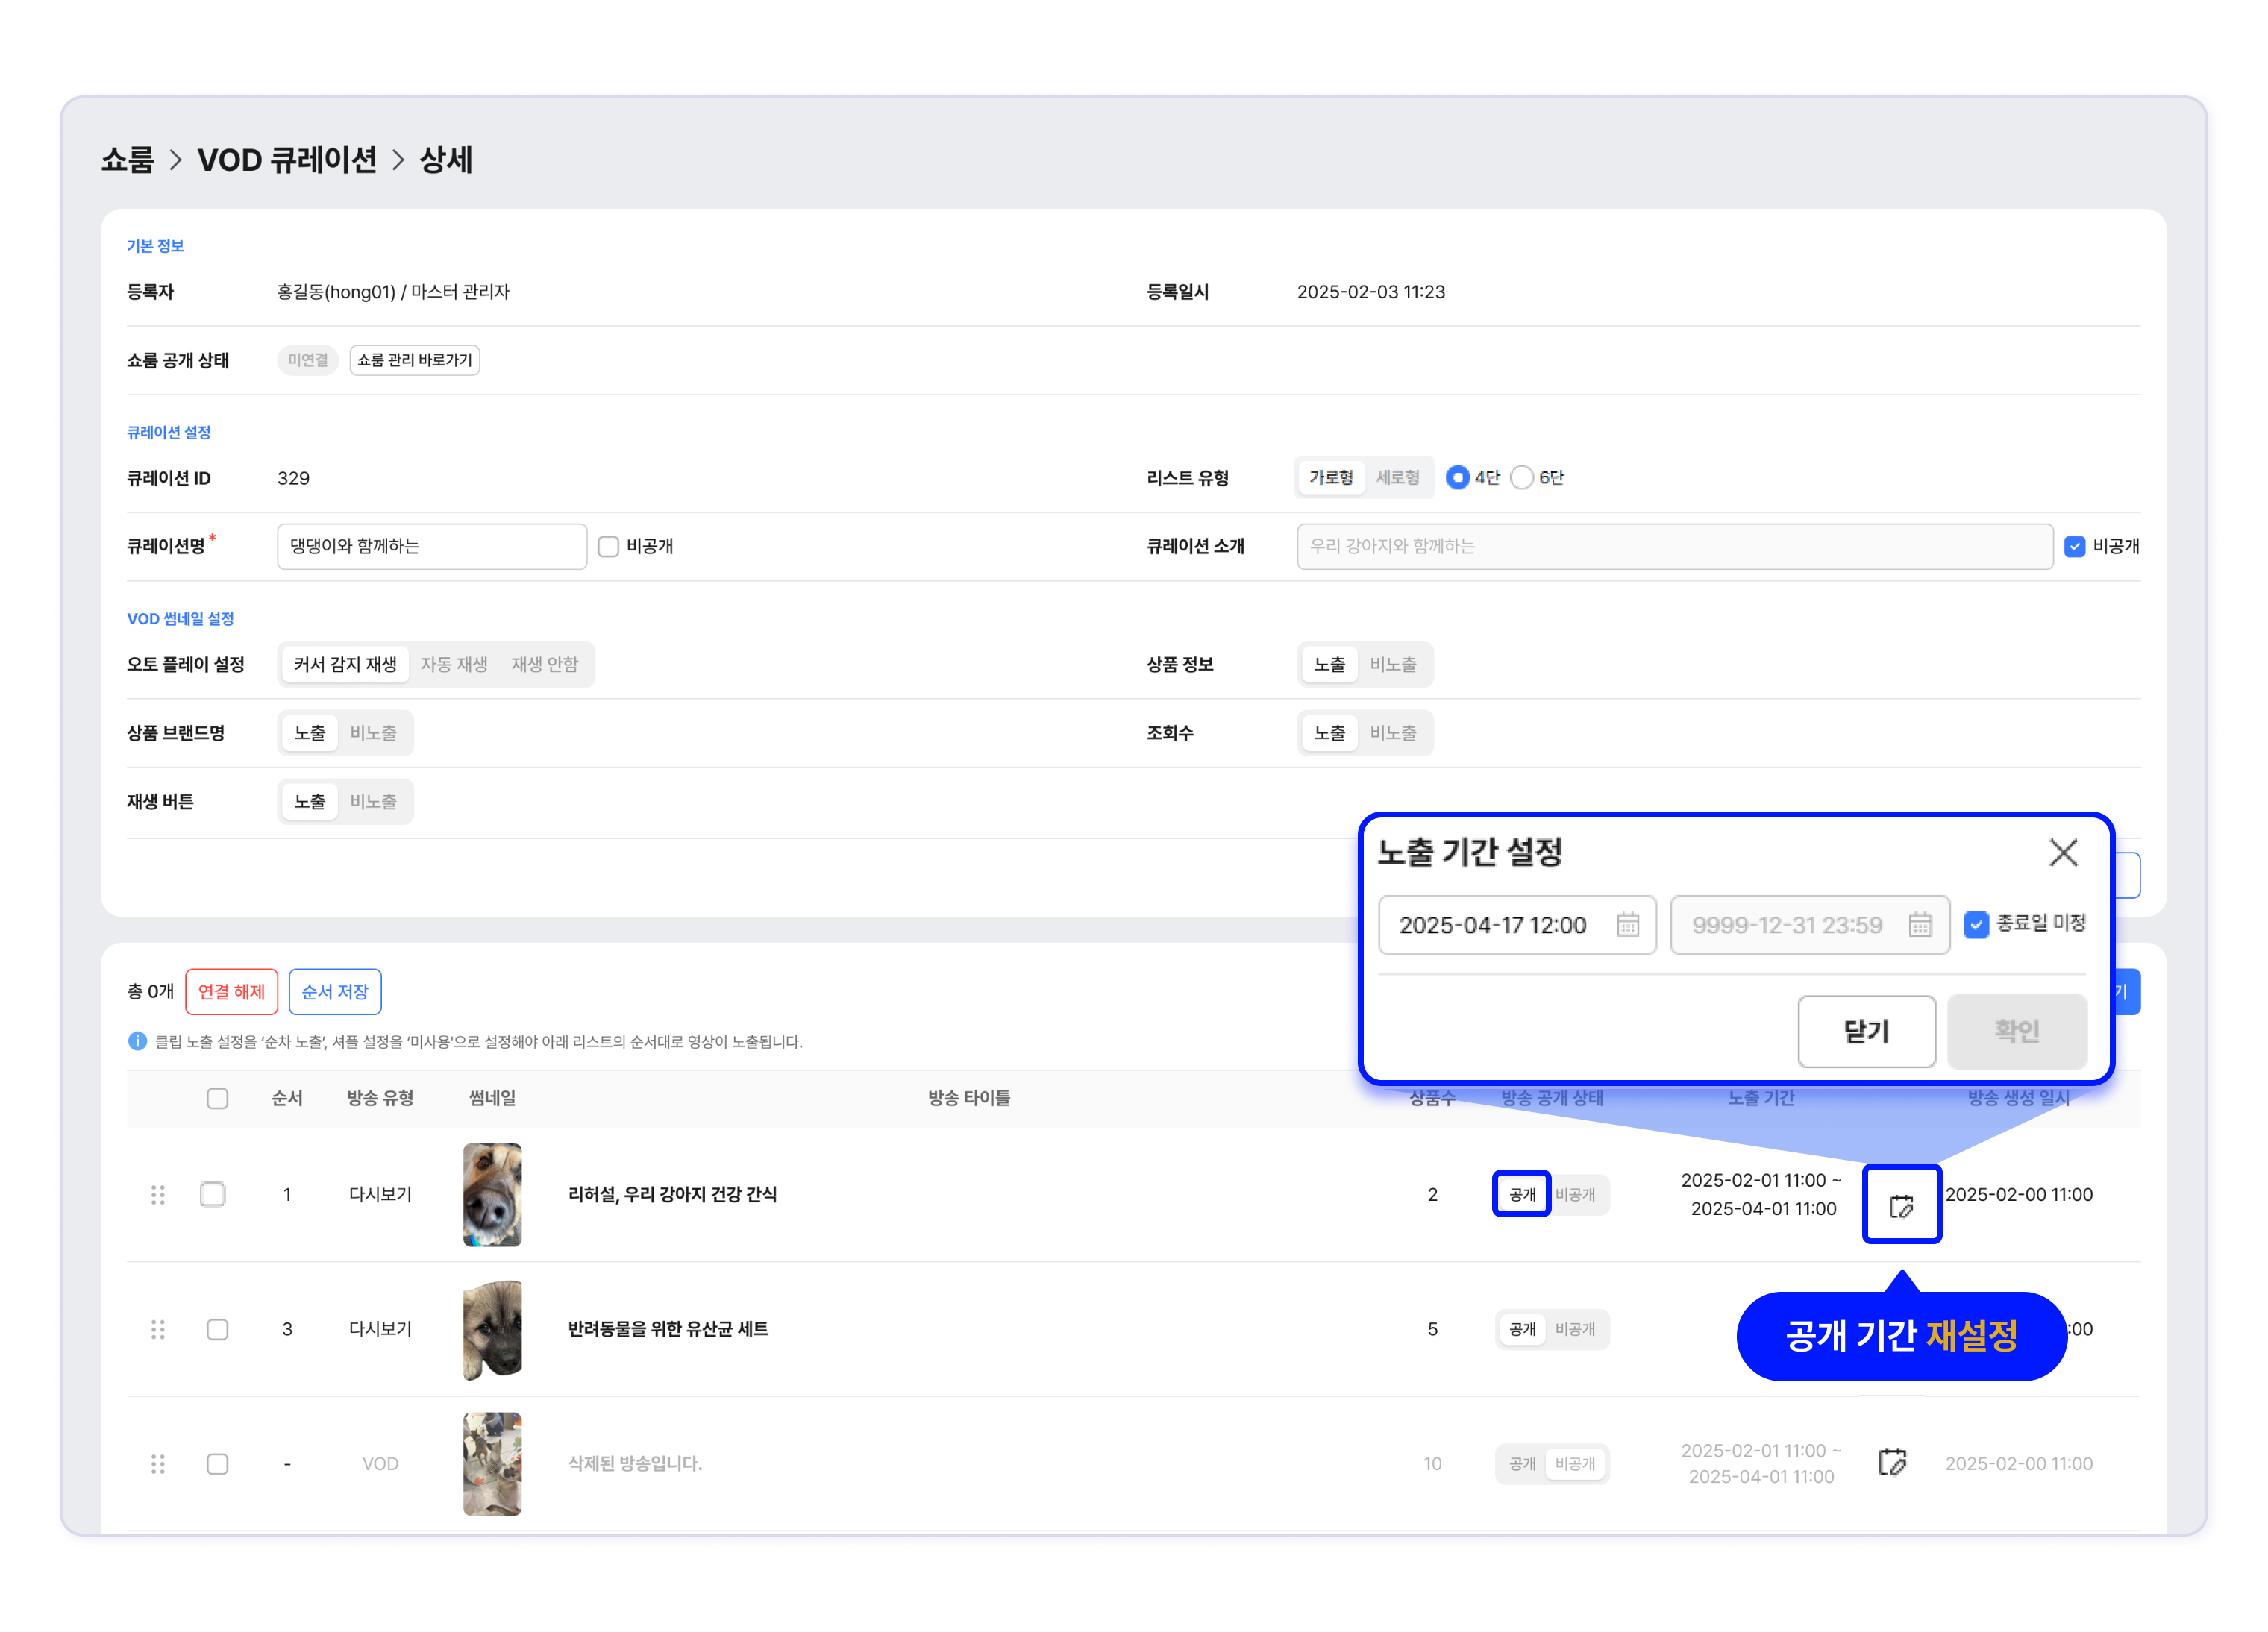
Task: Check 비공개 next to curation name
Action: [608, 547]
